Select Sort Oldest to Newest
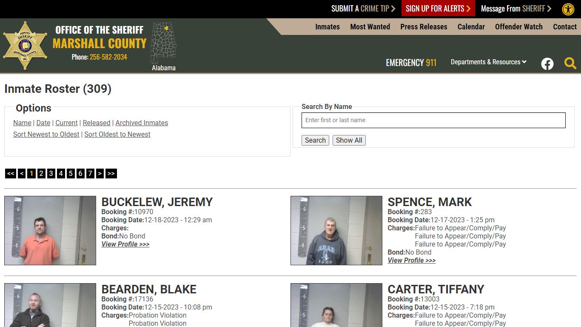Image resolution: width=581 pixels, height=327 pixels. tap(117, 134)
